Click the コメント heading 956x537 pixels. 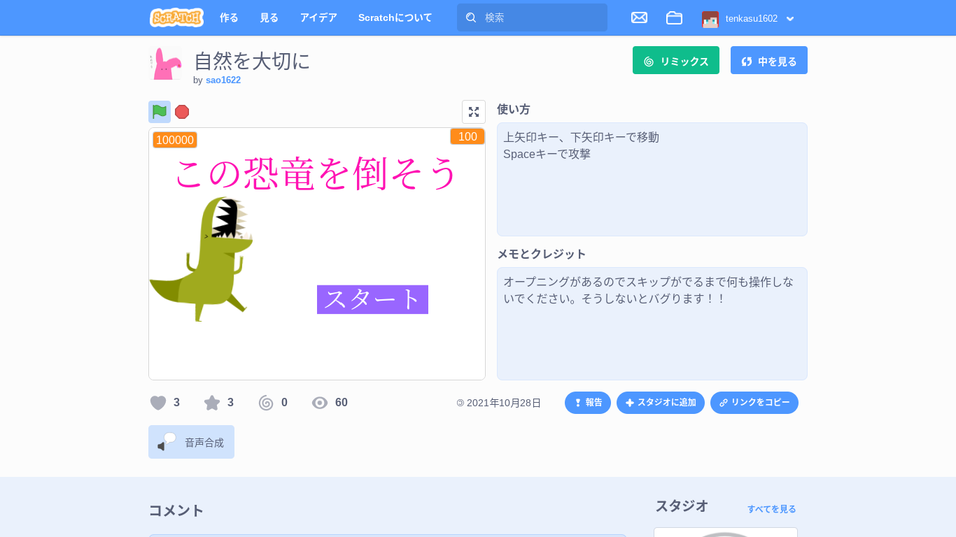pyautogui.click(x=176, y=510)
